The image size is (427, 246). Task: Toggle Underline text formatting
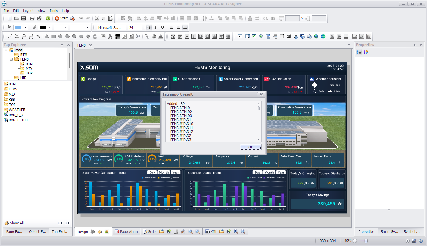162,27
